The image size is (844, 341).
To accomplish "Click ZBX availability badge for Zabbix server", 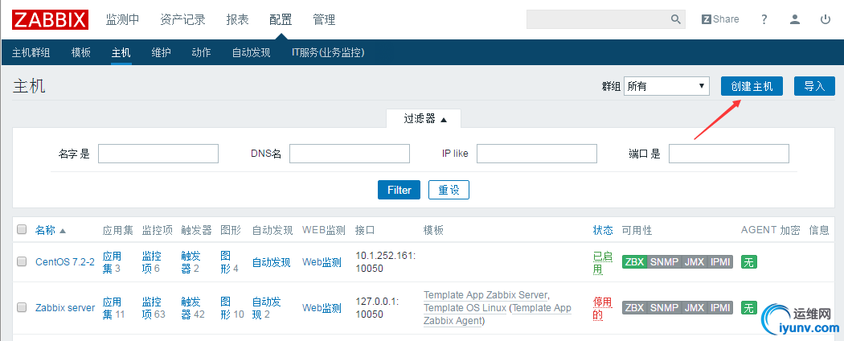I will pos(634,307).
